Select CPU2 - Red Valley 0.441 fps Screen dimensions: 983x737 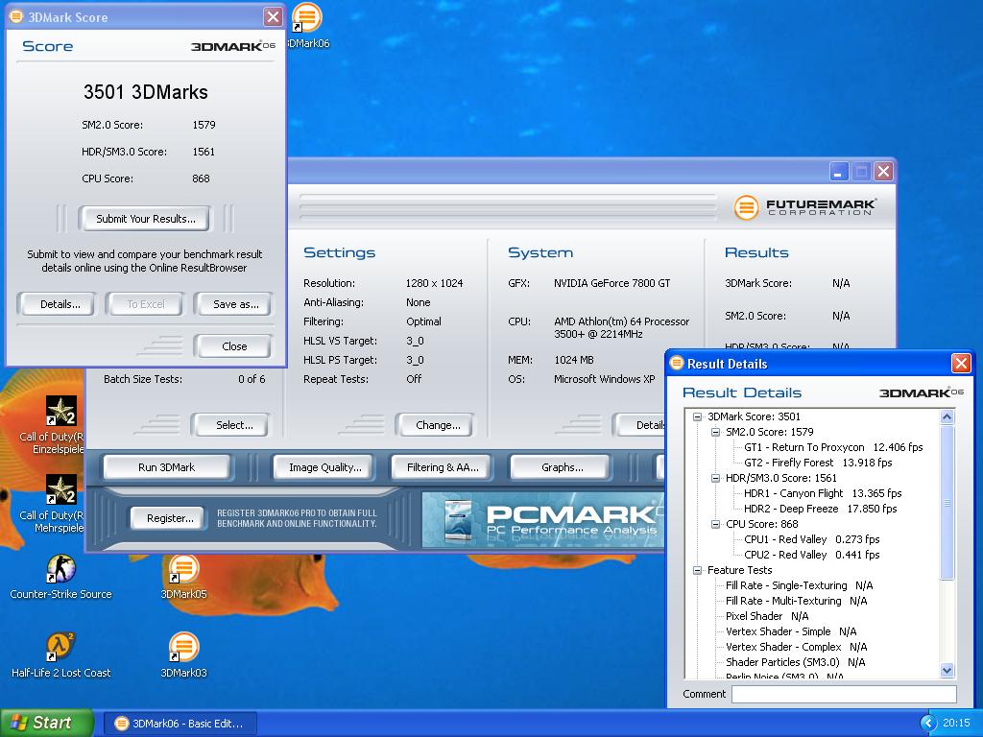[811, 555]
